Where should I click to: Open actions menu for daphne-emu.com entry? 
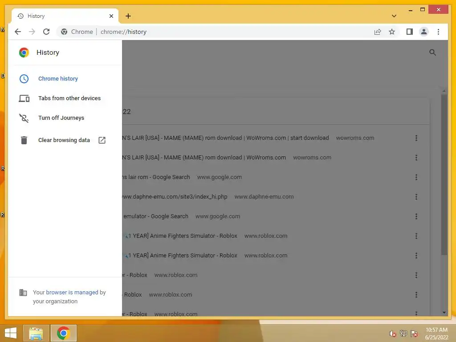(416, 197)
